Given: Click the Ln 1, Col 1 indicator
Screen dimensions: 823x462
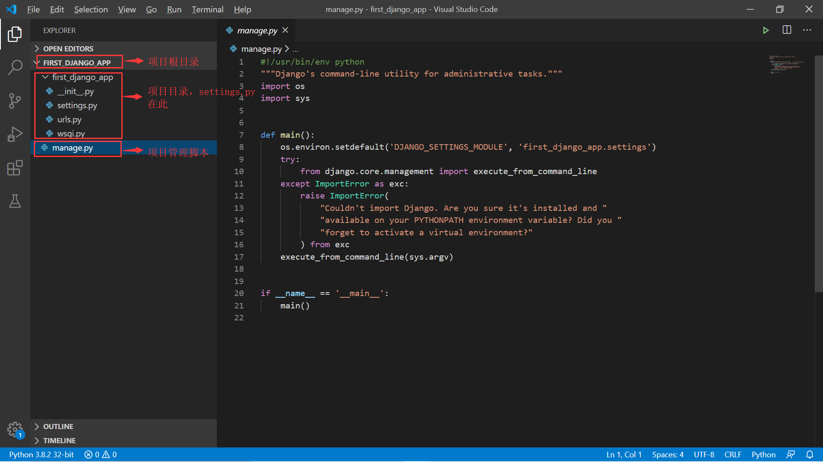Looking at the screenshot, I should tap(624, 454).
